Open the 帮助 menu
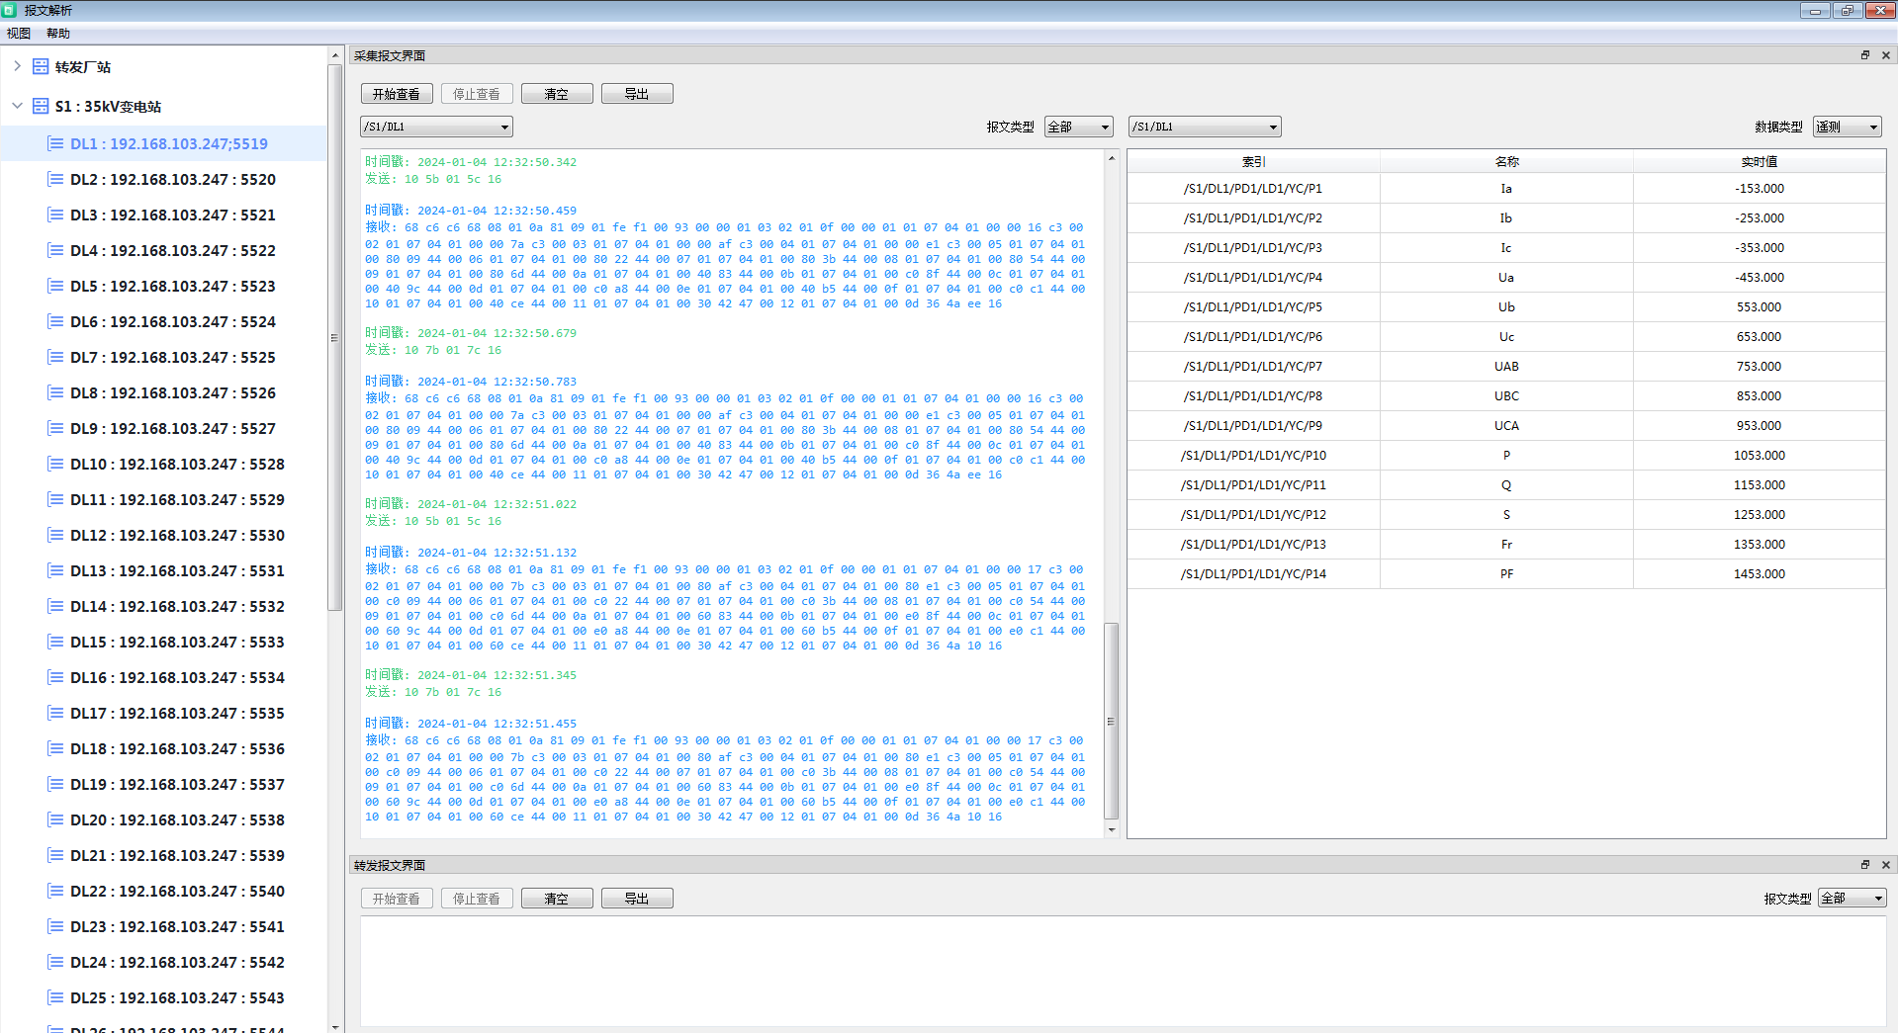The height and width of the screenshot is (1033, 1898). (x=58, y=34)
